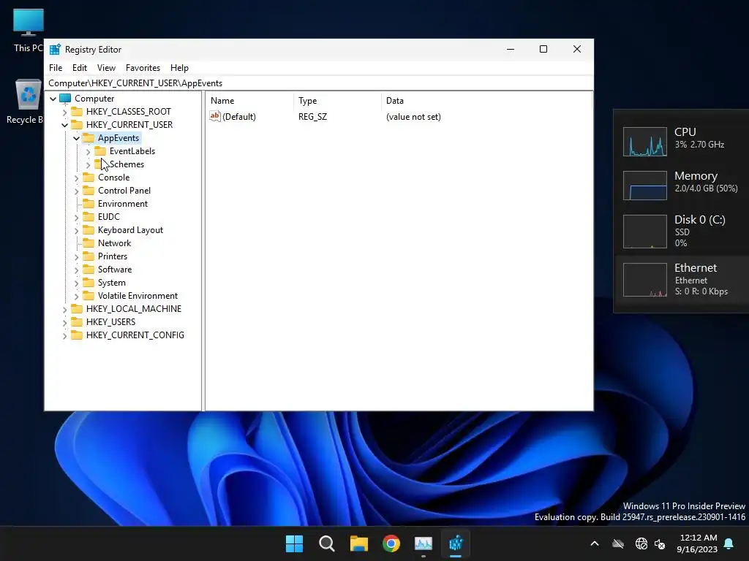Image resolution: width=749 pixels, height=561 pixels.
Task: Click the registry path address bar
Action: click(319, 83)
